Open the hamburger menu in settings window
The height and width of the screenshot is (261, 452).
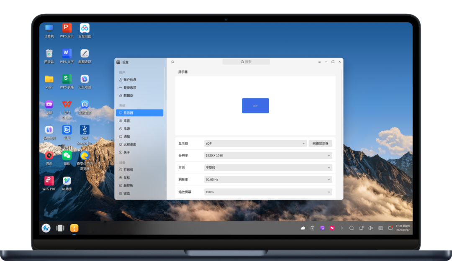tap(319, 61)
